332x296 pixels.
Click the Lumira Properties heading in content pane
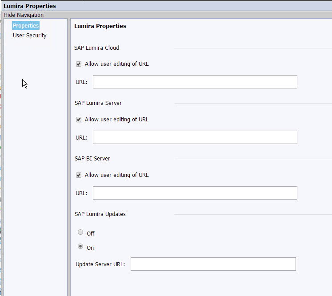click(100, 26)
